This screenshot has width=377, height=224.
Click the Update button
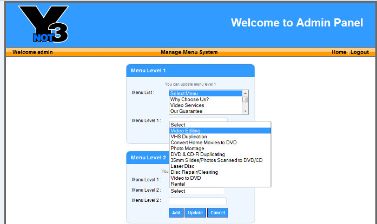pos(195,213)
